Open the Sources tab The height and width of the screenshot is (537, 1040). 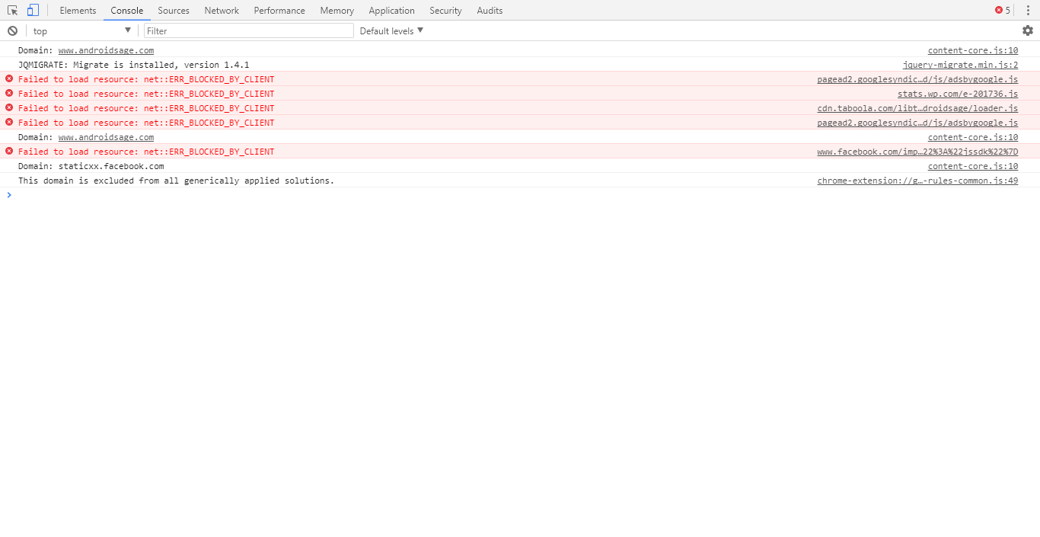tap(173, 10)
